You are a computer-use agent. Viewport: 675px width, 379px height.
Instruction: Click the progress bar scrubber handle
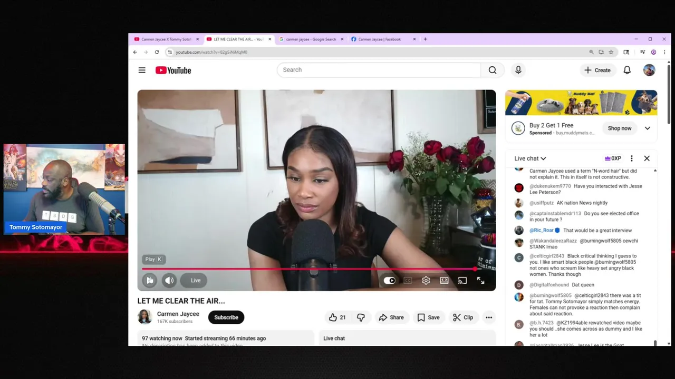tap(476, 269)
